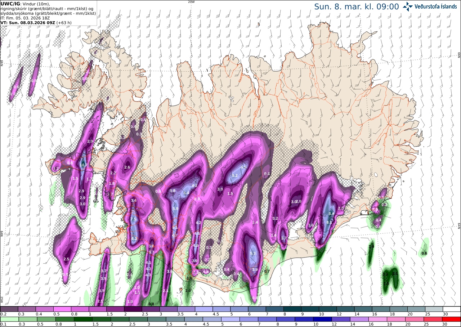The width and height of the screenshot is (461, 327).
Task: Click the 4.7 precipitation value on the map
Action: click(175, 235)
